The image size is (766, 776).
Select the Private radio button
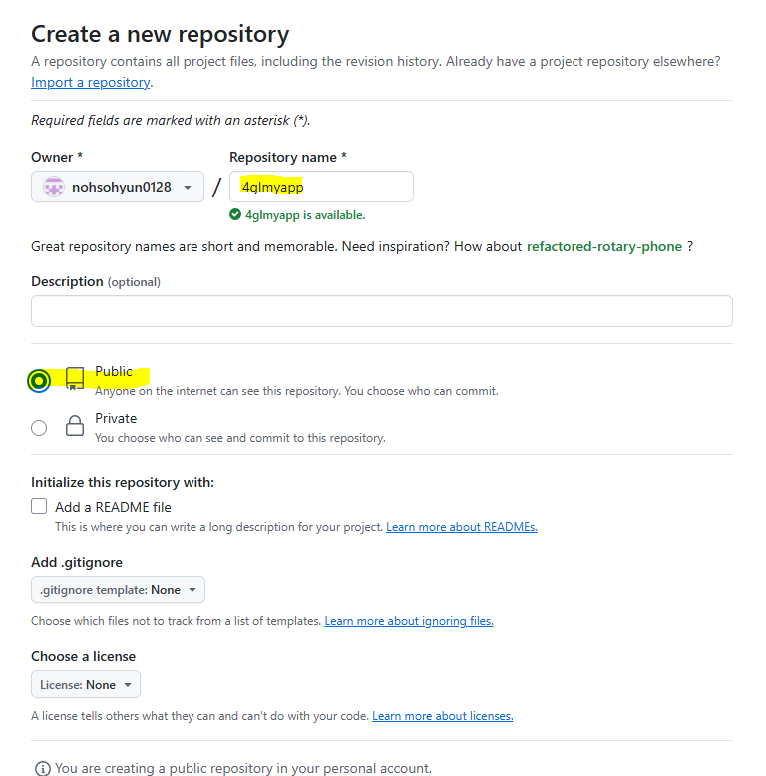(39, 428)
